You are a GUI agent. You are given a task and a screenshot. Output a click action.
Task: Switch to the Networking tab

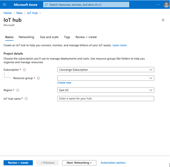tap(26, 37)
